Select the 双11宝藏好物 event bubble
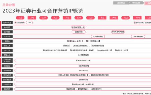Screen dimensions: 151x95 [138, 36]
